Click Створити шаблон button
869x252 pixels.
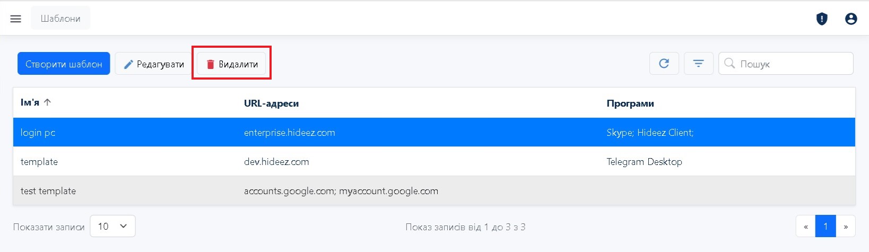pos(64,64)
